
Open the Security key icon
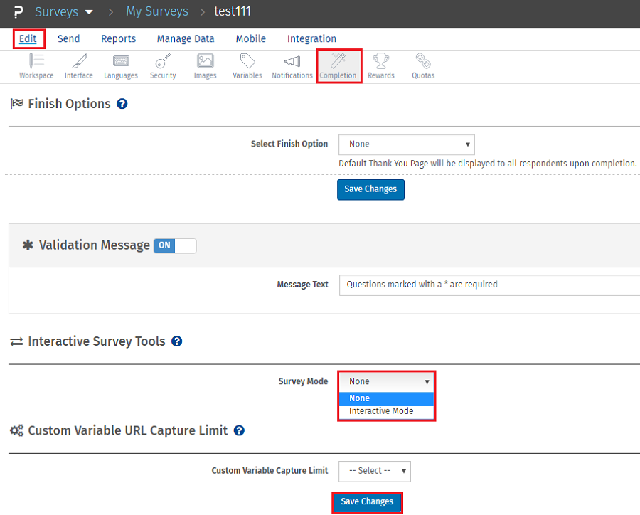(163, 66)
